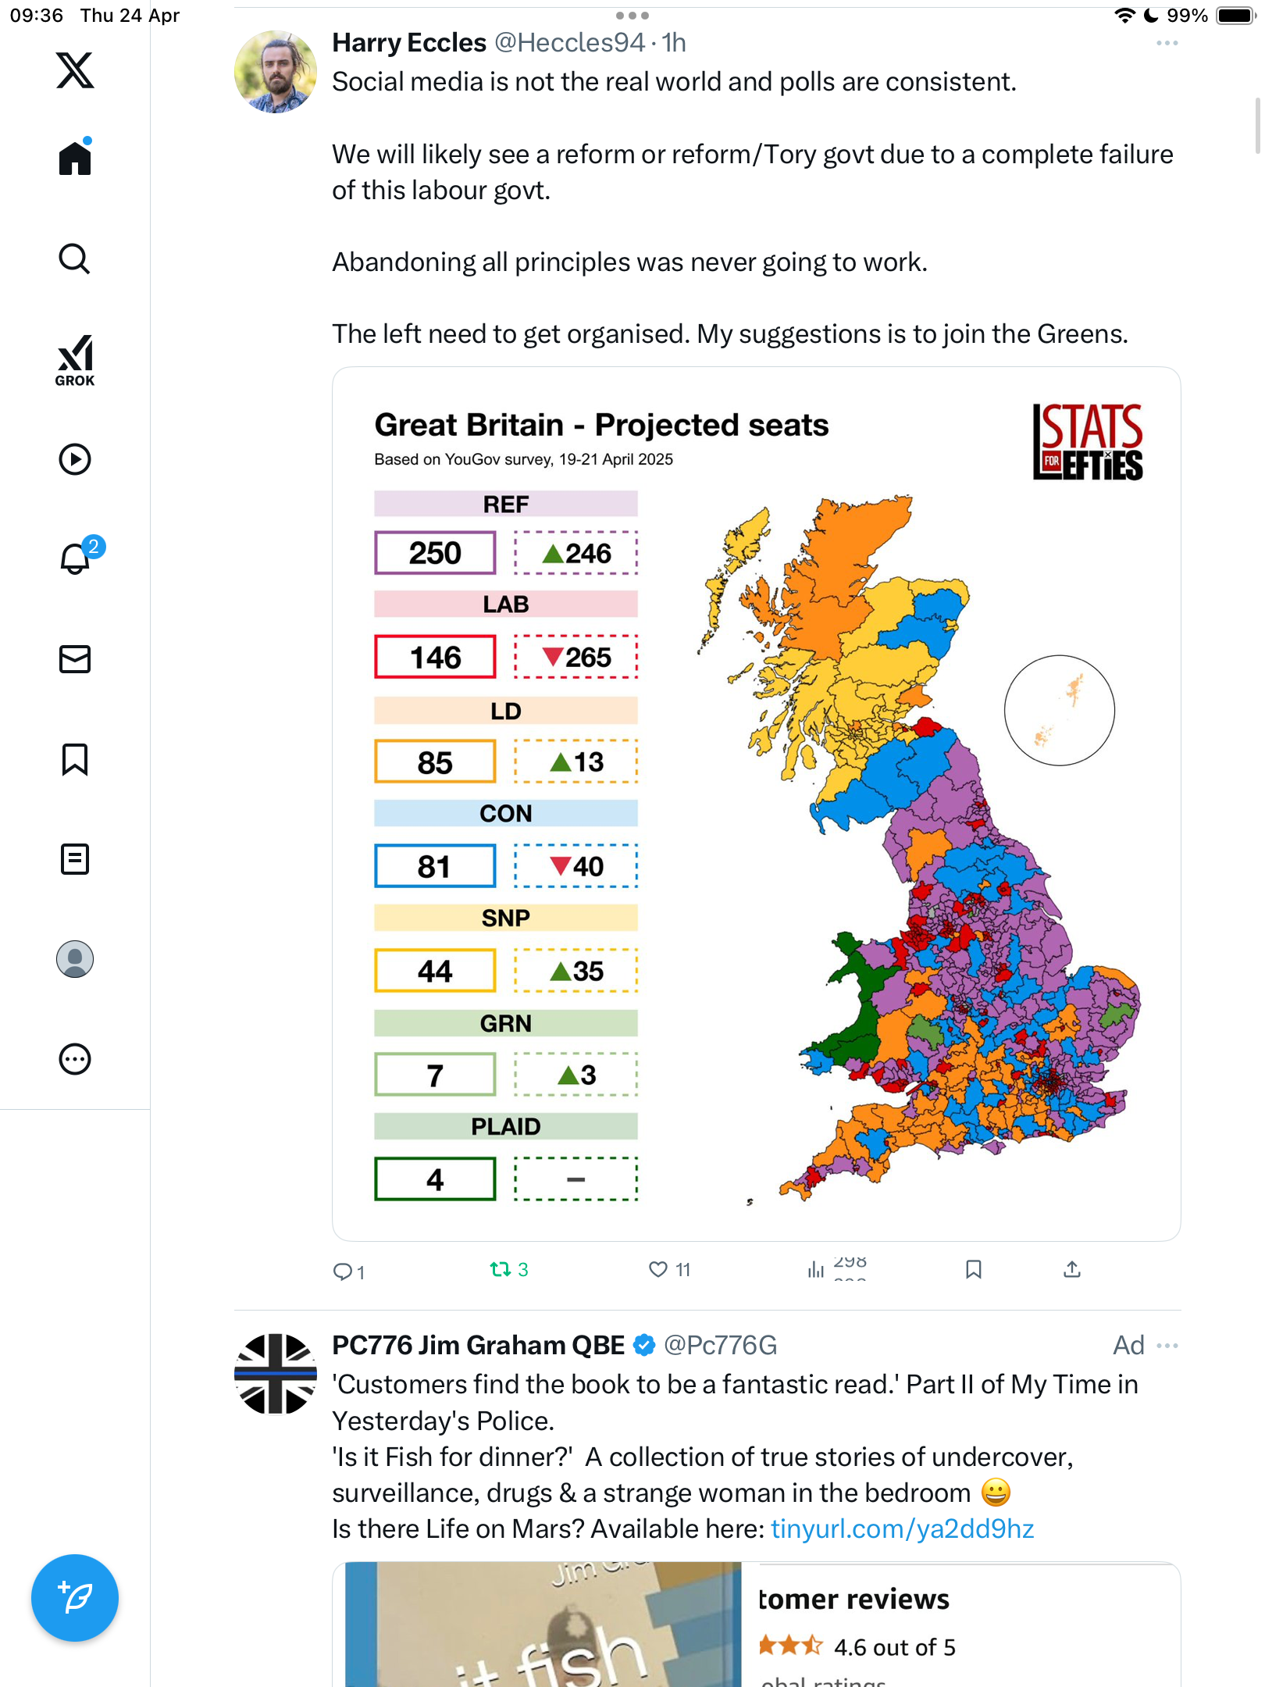Like Harry Eccles' post

tap(669, 1269)
